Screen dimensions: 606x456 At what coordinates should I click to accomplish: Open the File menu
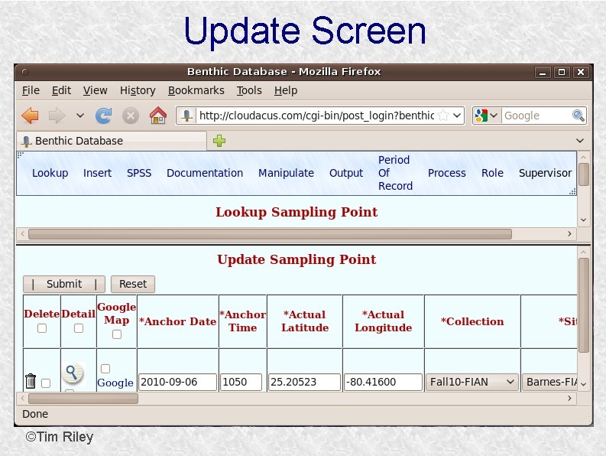coord(31,90)
